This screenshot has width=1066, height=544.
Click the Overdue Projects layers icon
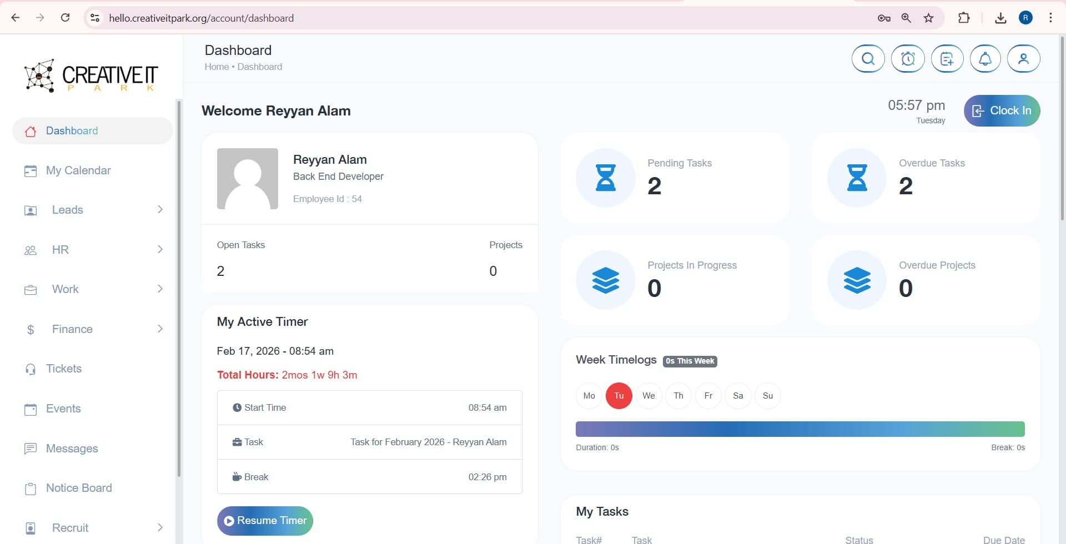point(857,280)
